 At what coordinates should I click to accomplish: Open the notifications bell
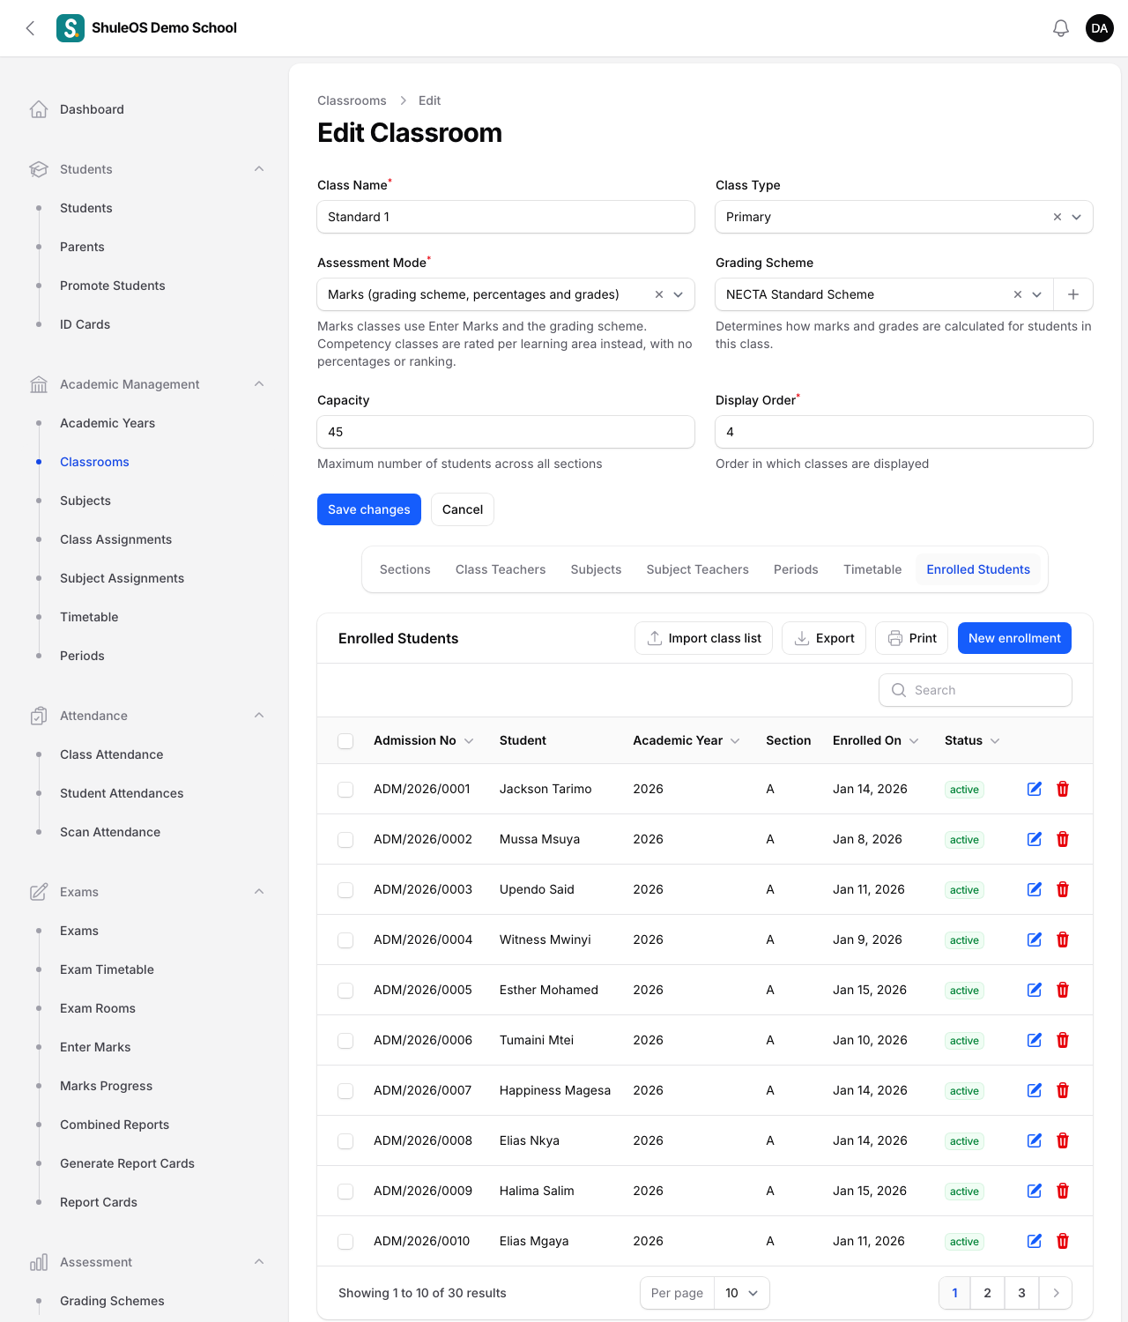click(1061, 28)
